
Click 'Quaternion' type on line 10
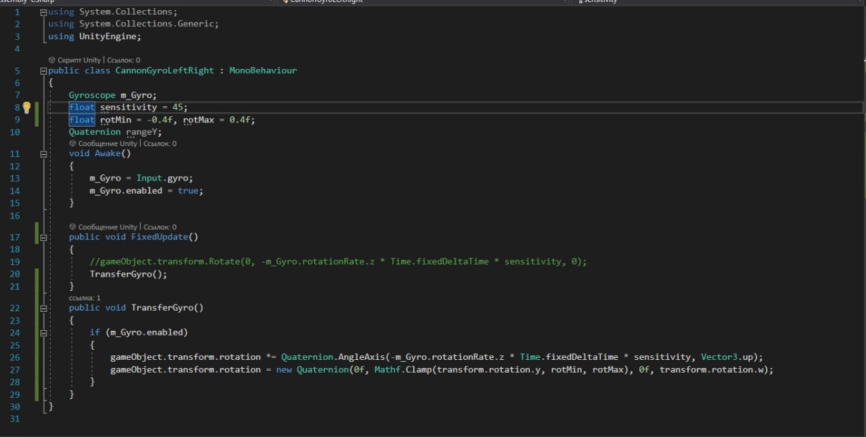pos(95,132)
